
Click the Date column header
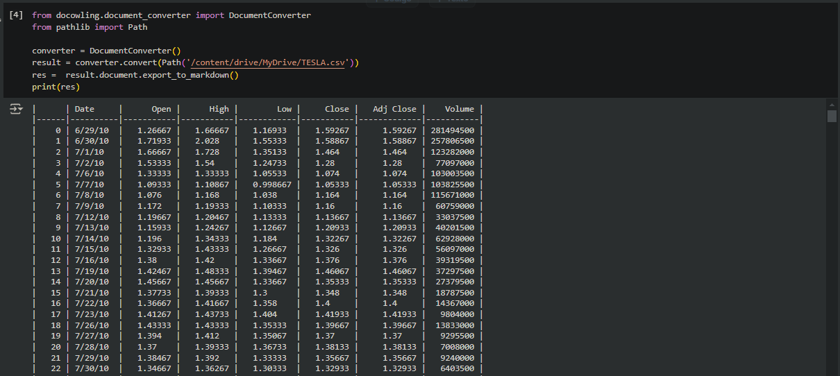point(84,109)
